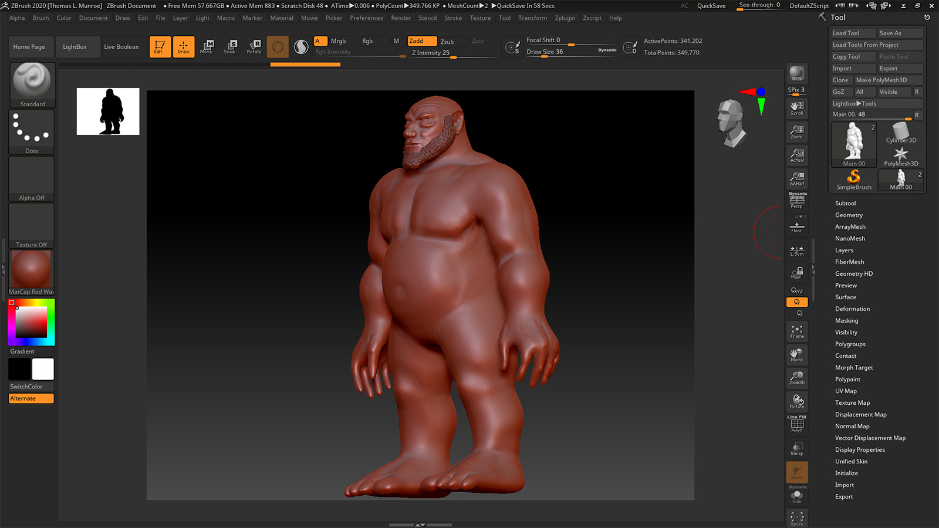This screenshot has height=528, width=939.
Task: Expand the Display Properties section
Action: 860,449
